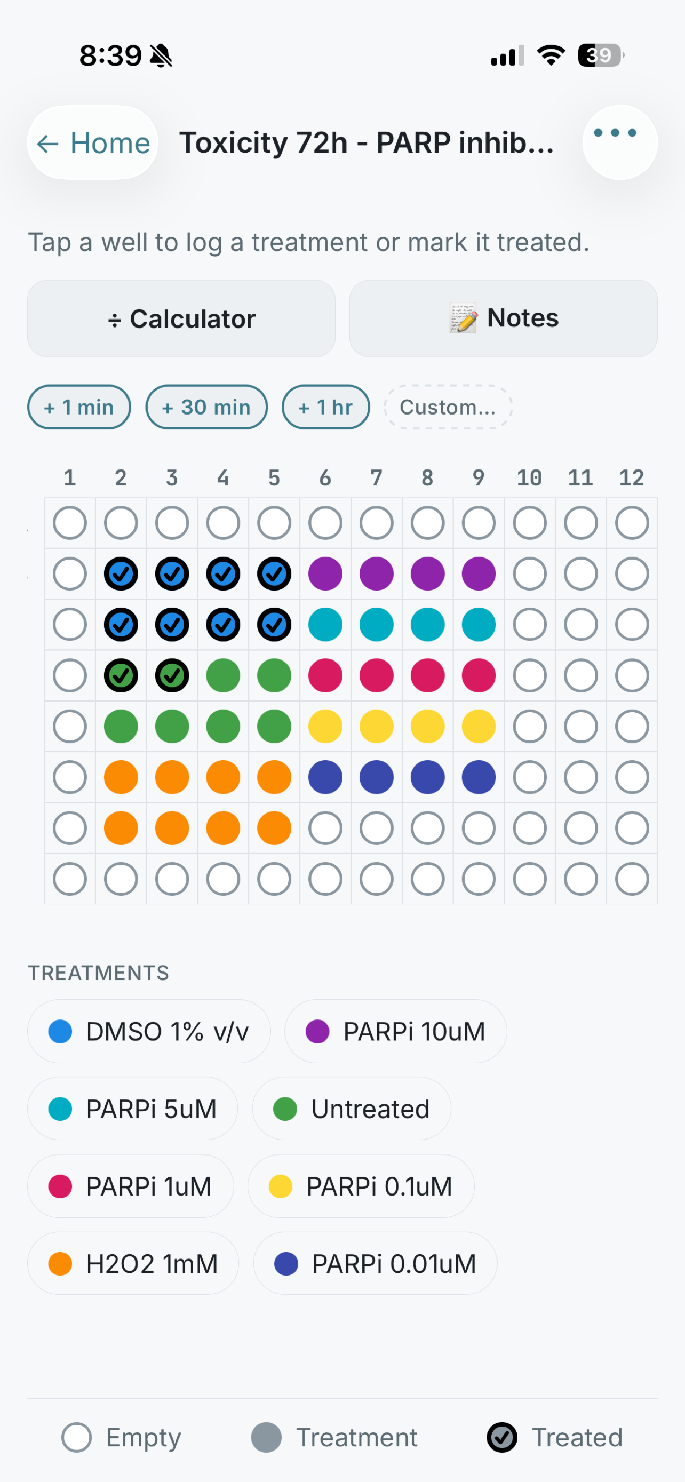Toggle treated green well in column 3, fourth row

pyautogui.click(x=172, y=675)
